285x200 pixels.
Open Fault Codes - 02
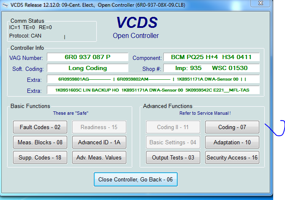click(40, 127)
